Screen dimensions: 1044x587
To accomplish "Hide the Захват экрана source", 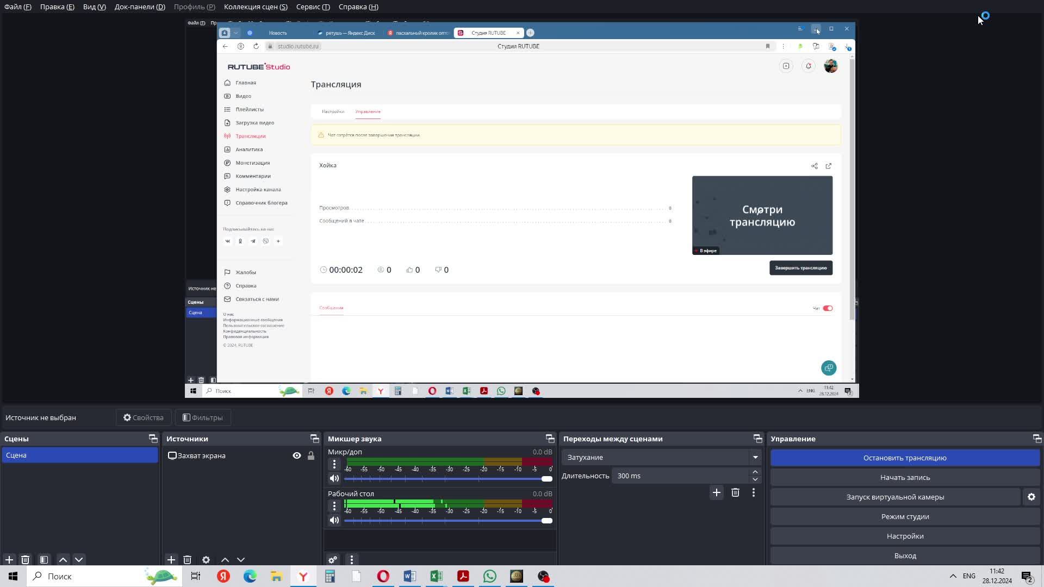I will tap(297, 456).
